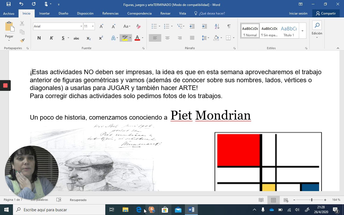Open the Change Case Aa menu

click(x=127, y=26)
